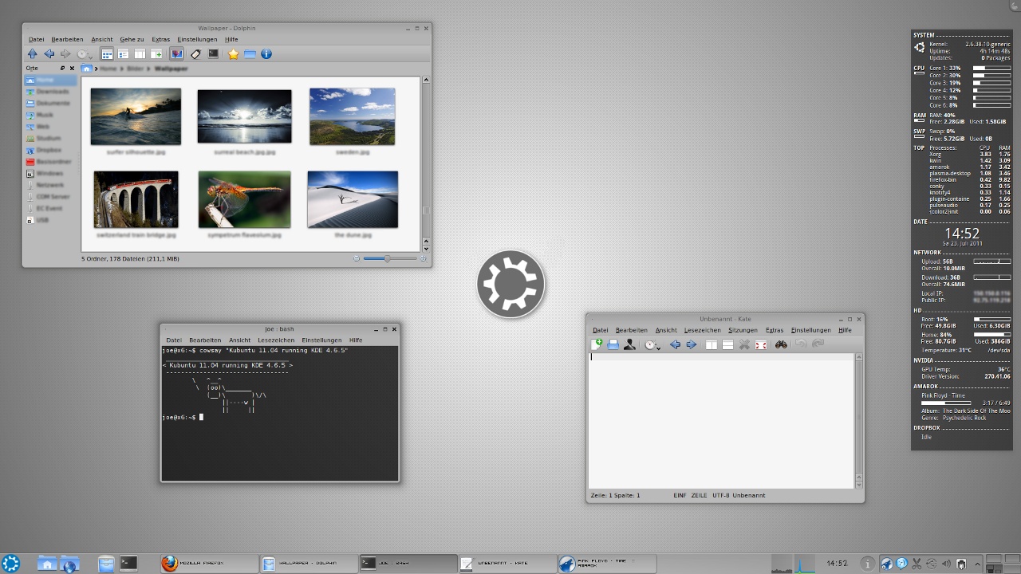This screenshot has width=1021, height=574.
Task: Select USB in Dolphin's places panel
Action: (51, 220)
